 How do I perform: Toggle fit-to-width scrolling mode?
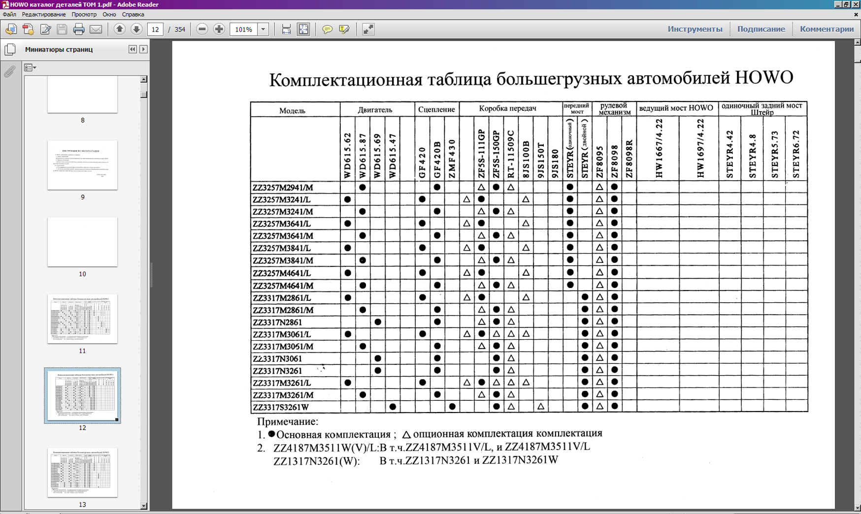click(x=286, y=30)
